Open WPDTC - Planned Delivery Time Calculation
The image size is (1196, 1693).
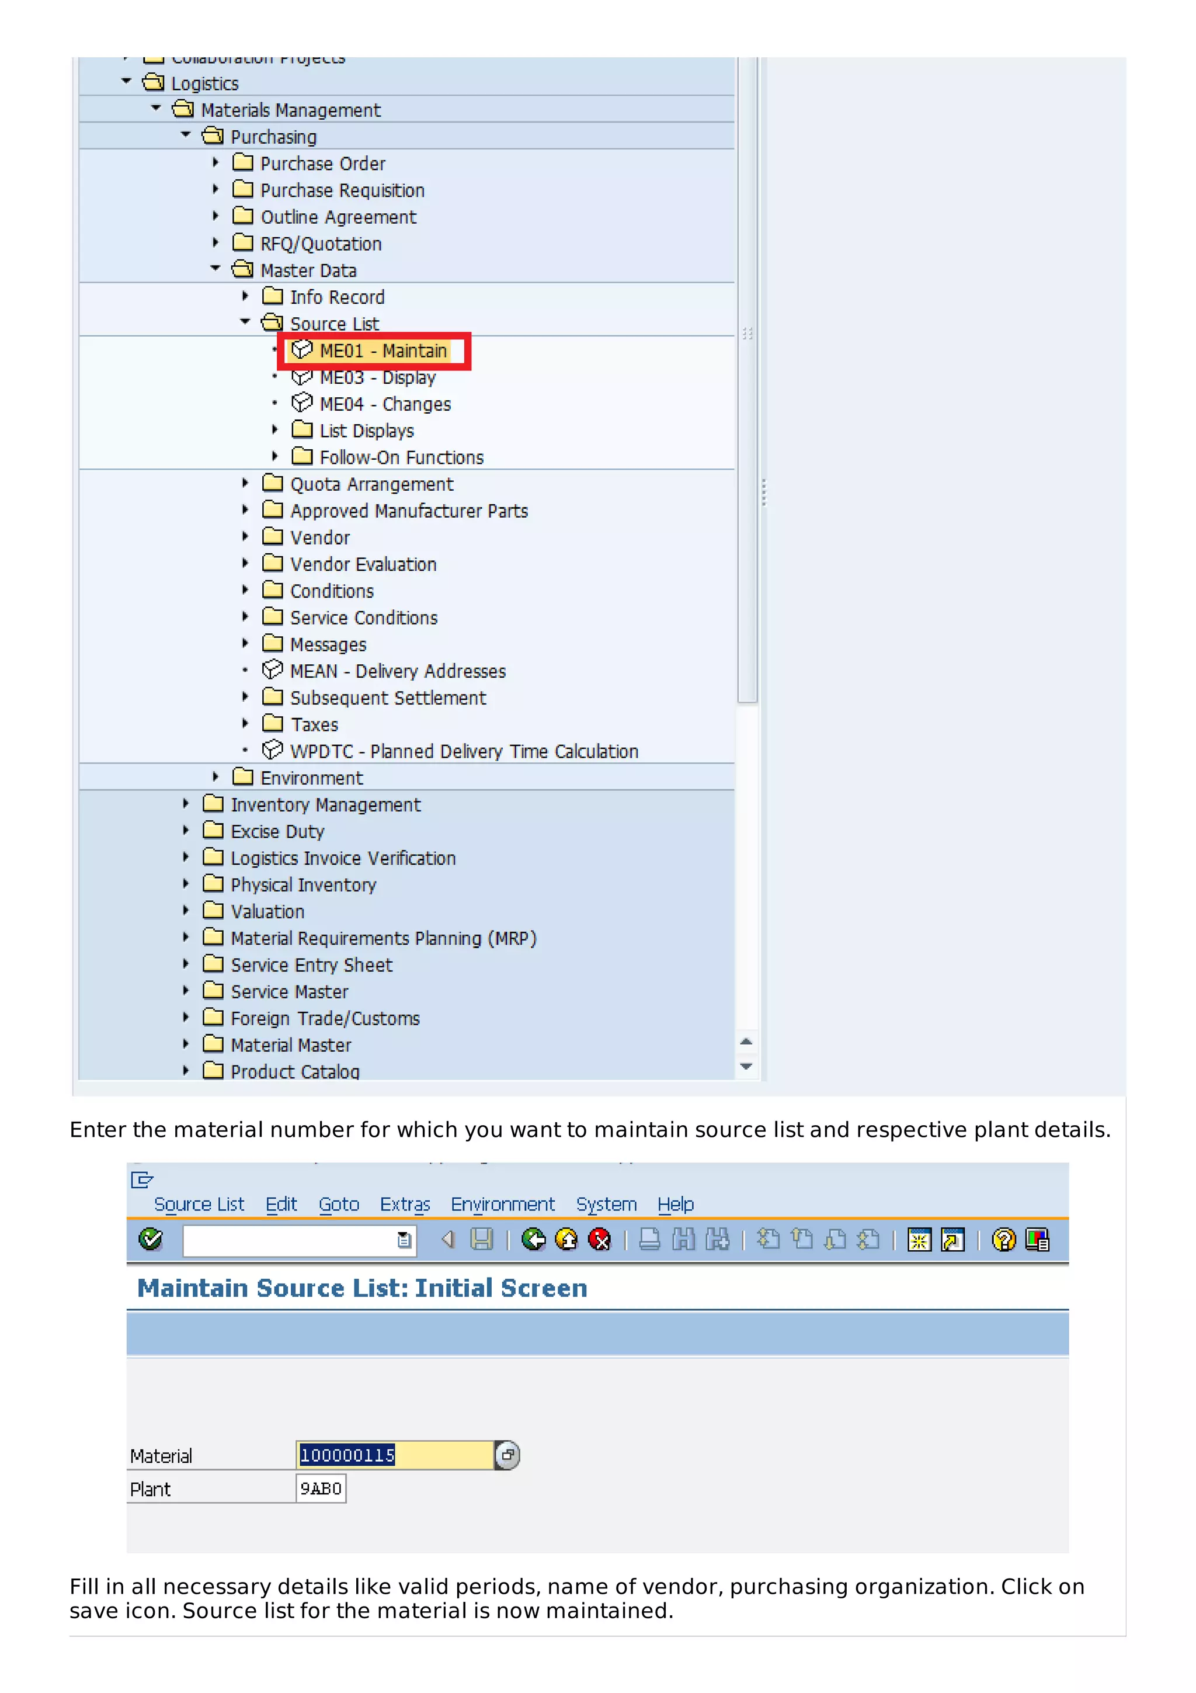464,751
